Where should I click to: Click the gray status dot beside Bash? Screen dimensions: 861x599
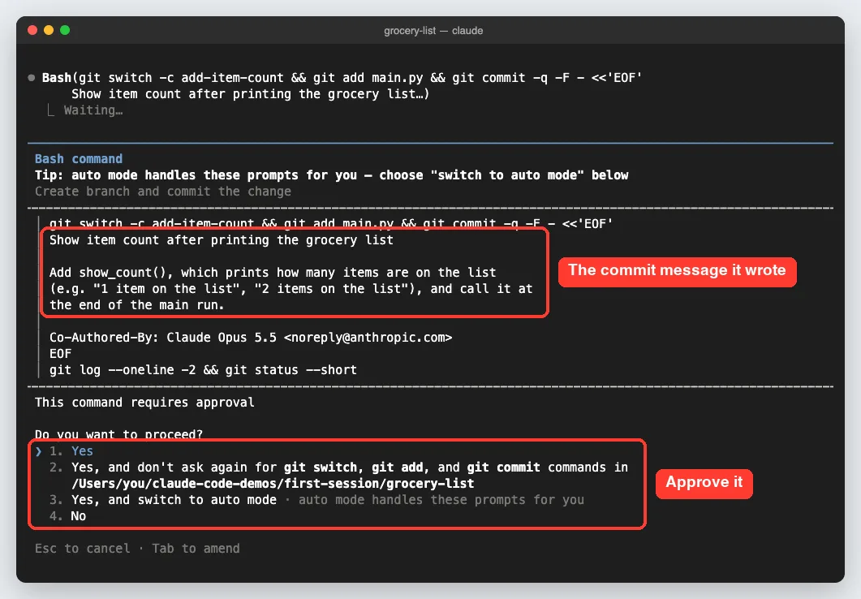(32, 78)
